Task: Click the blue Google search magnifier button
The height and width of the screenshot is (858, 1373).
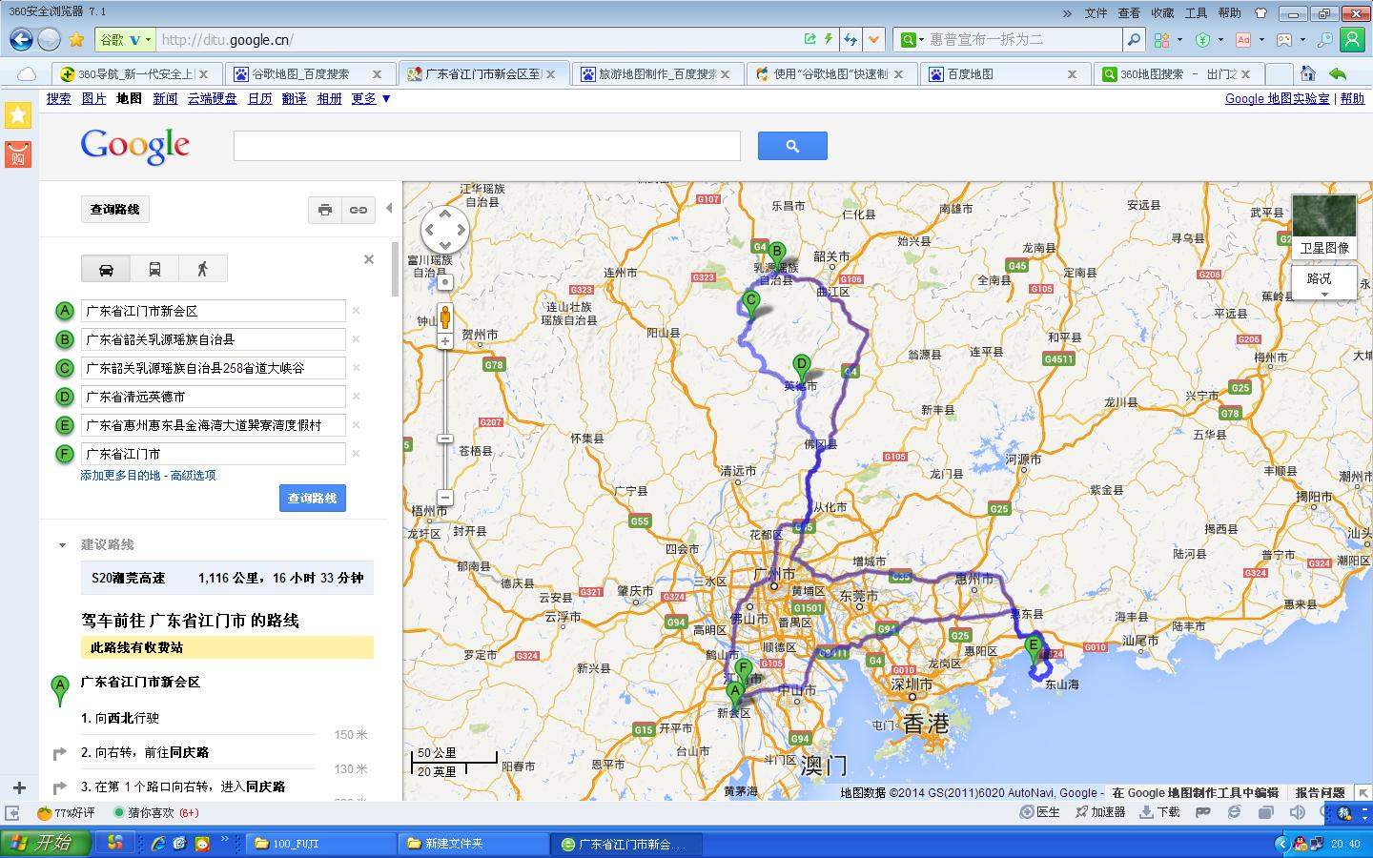Action: pyautogui.click(x=792, y=146)
